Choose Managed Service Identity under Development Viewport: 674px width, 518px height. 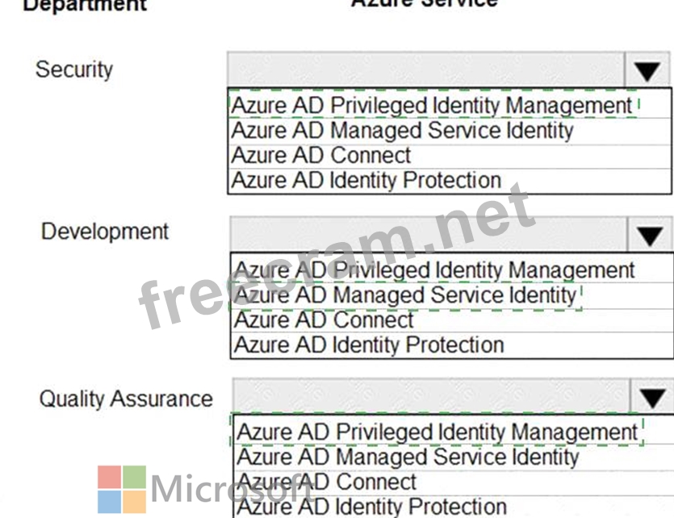coord(405,295)
